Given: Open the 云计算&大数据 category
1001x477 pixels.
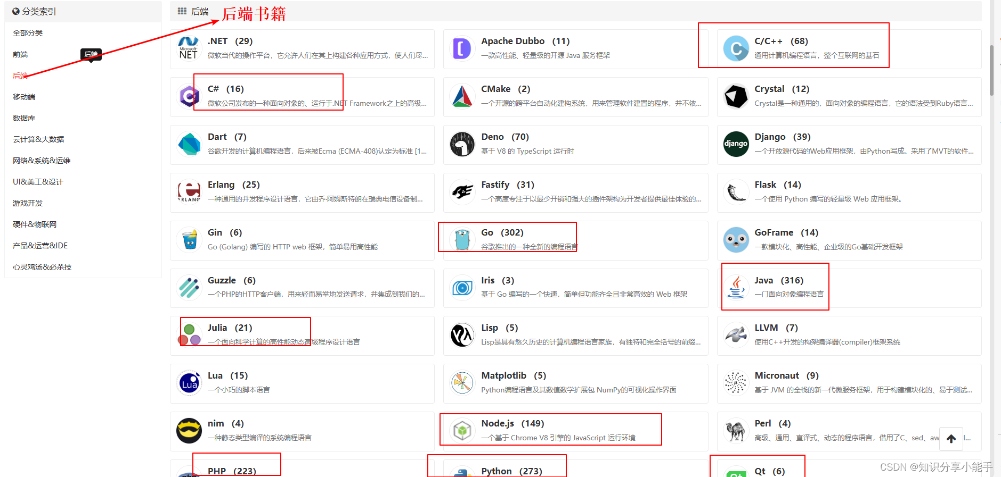Looking at the screenshot, I should tap(38, 139).
